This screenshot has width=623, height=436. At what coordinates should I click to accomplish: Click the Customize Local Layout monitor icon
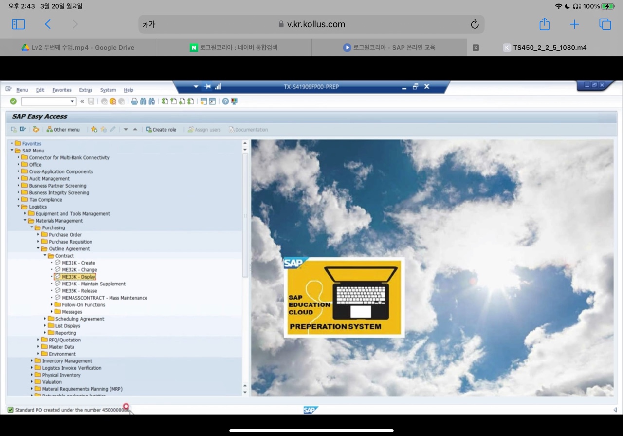tap(234, 101)
